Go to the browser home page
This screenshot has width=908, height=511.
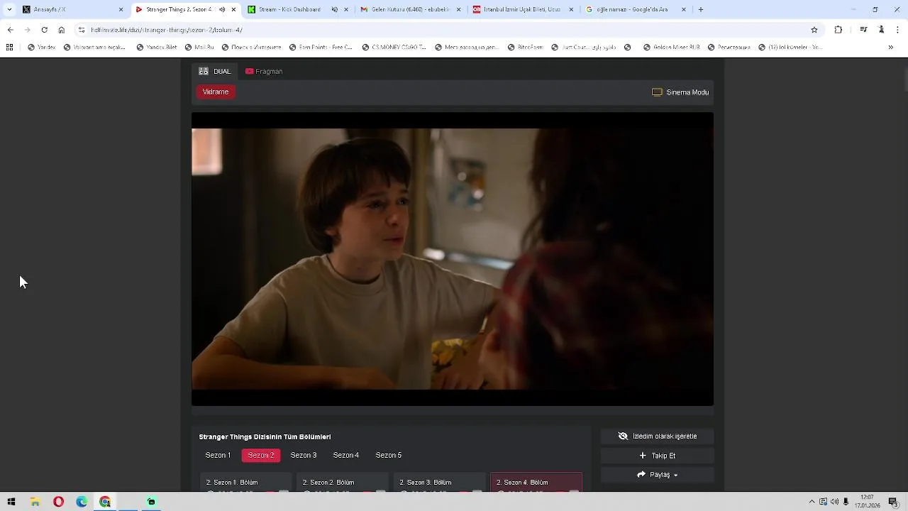pos(61,30)
